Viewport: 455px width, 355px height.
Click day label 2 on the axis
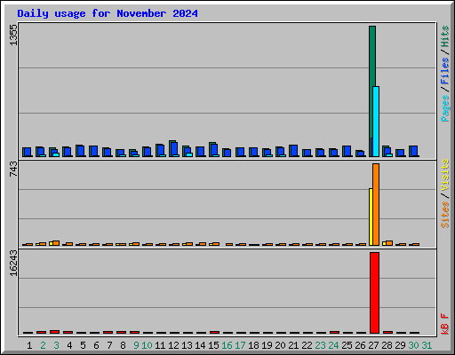click(x=43, y=345)
